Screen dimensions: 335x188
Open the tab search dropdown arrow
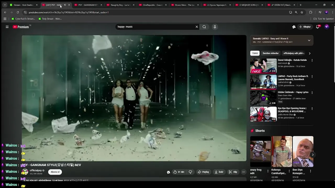pyautogui.click(x=5, y=5)
